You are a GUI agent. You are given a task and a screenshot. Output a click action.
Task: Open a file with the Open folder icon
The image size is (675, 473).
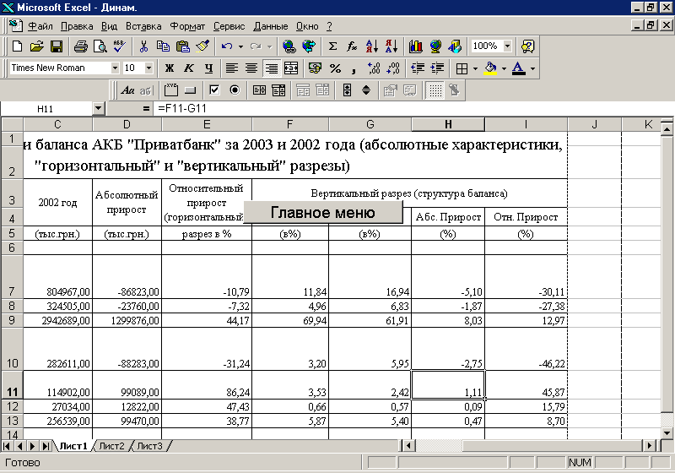tap(37, 46)
